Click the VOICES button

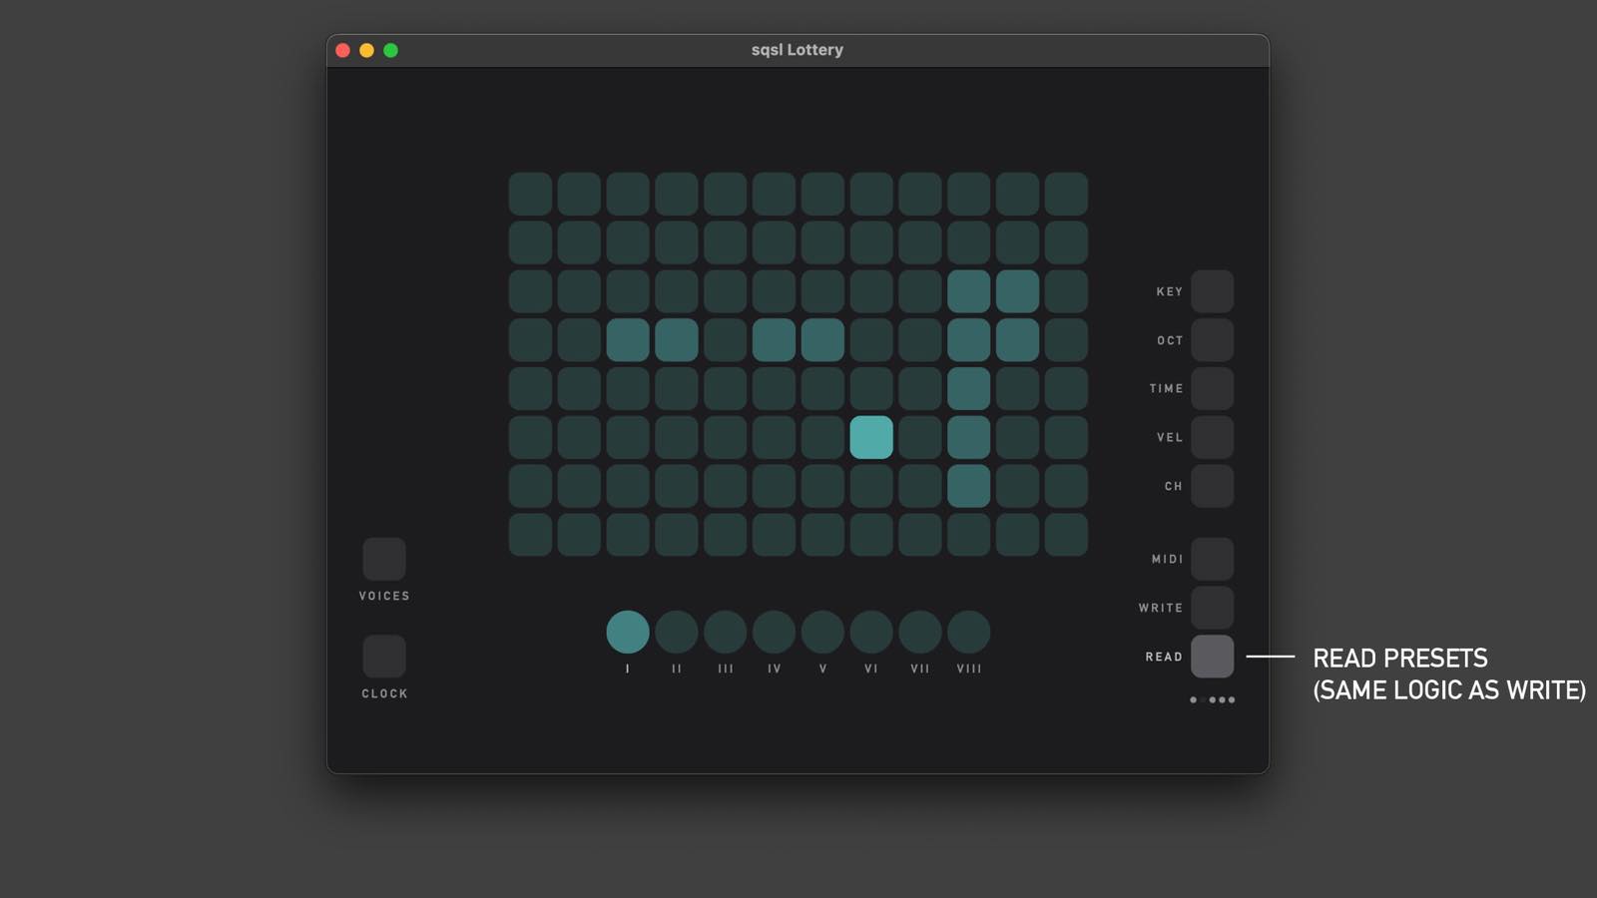[384, 559]
